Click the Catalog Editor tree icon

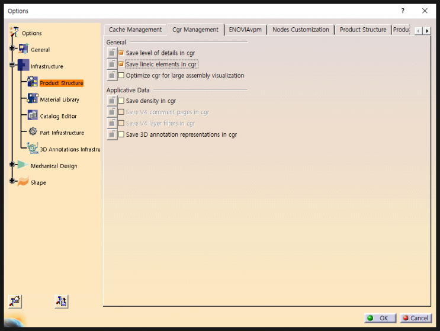[33, 115]
